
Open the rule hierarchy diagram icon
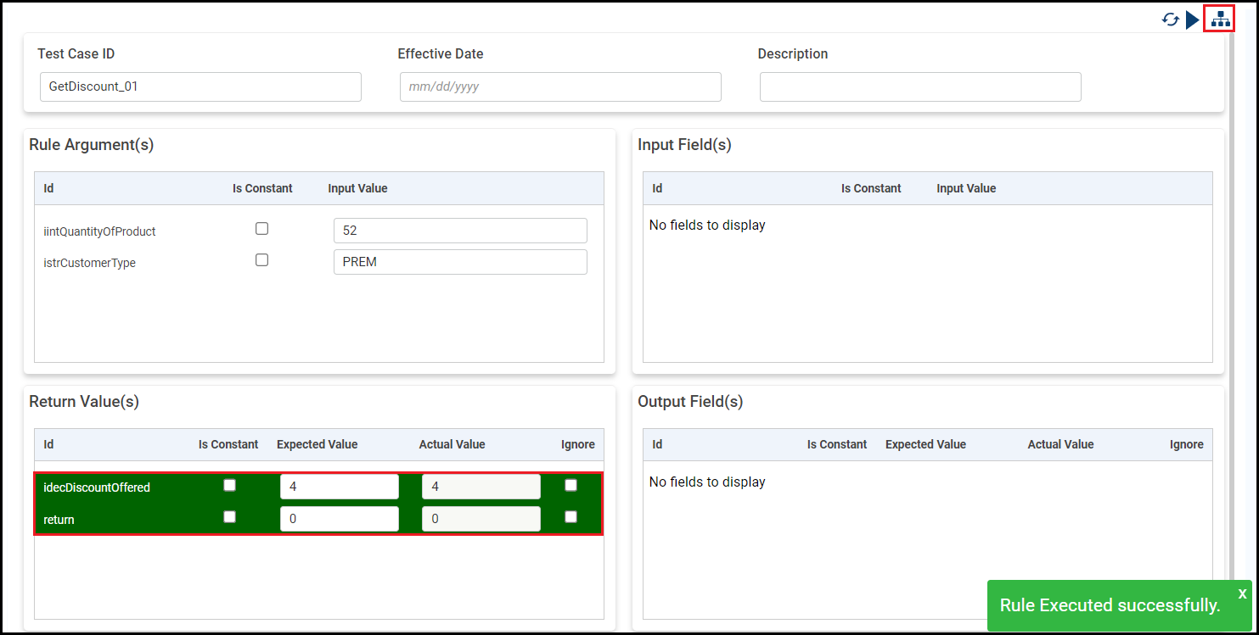1220,19
